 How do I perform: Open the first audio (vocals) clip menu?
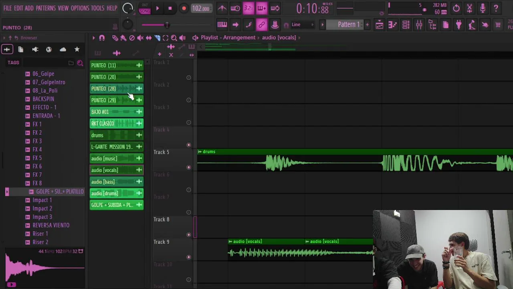coord(230,242)
